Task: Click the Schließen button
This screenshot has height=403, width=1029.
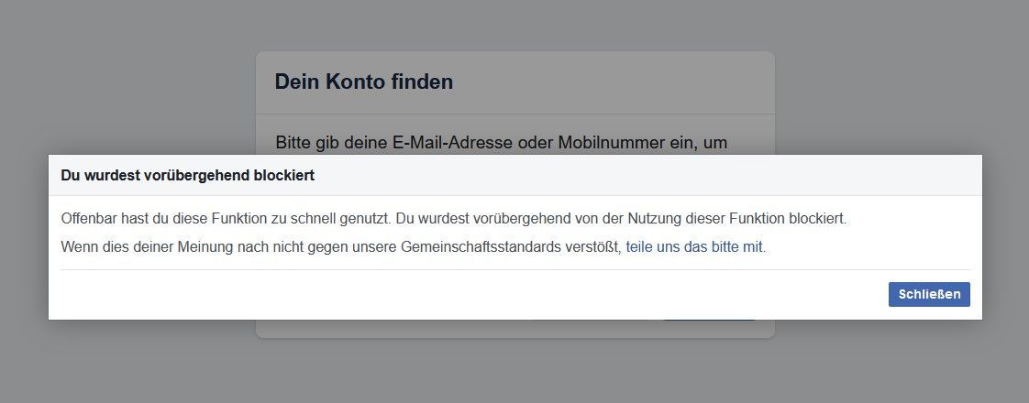Action: [929, 294]
